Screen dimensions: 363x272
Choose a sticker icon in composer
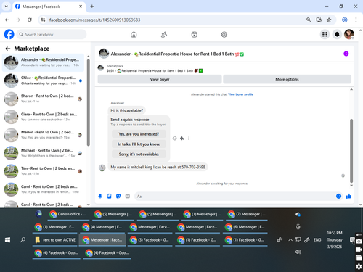pos(118,196)
